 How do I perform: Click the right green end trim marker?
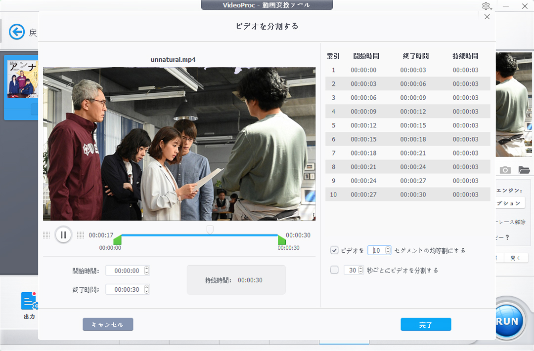pyautogui.click(x=282, y=239)
